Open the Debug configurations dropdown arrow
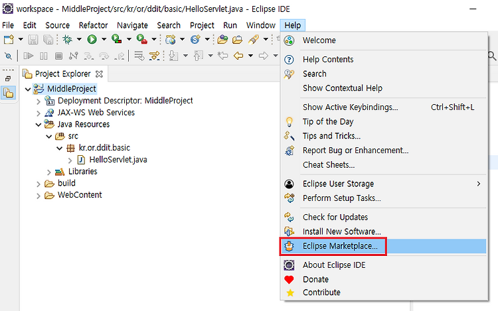Screen dimensions: 498x311 [79, 39]
